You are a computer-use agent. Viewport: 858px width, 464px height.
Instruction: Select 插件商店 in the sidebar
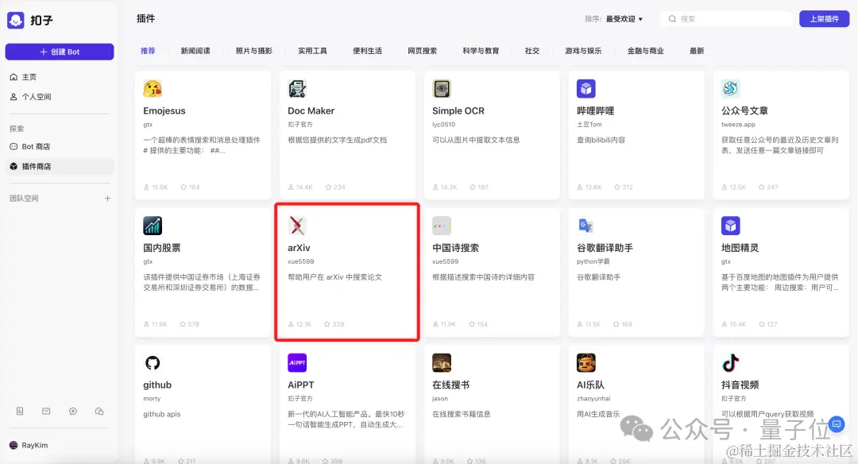point(59,166)
